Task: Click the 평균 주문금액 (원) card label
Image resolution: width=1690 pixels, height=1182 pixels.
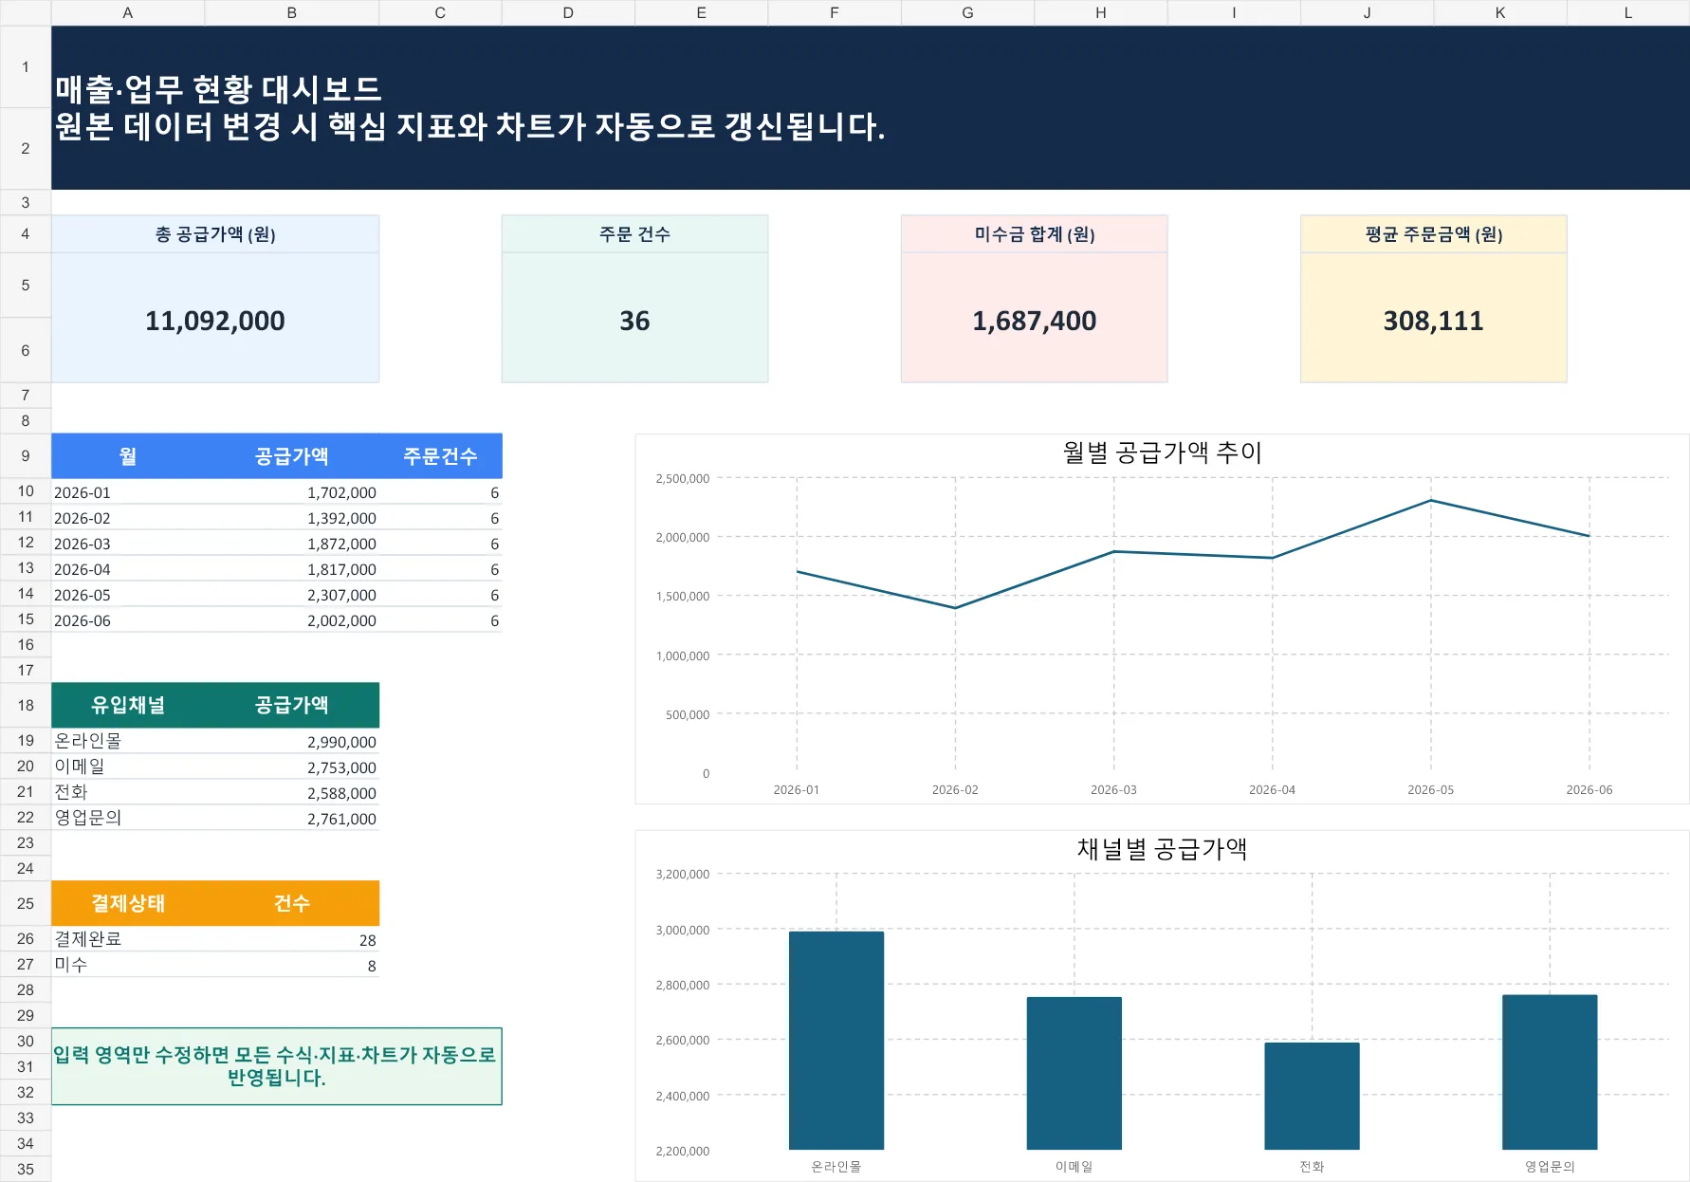Action: tap(1434, 234)
